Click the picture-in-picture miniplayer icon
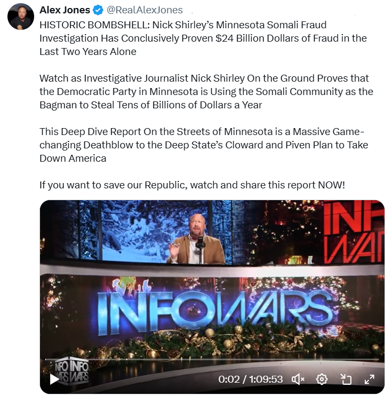 [x=346, y=379]
